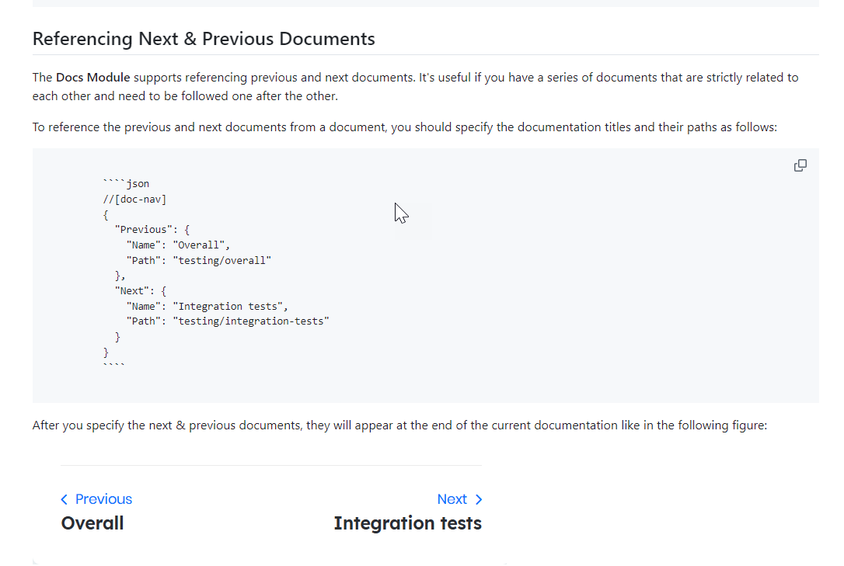Viewport: 844px width, 566px height.
Task: Click the right chevron beside Next
Action: point(479,499)
